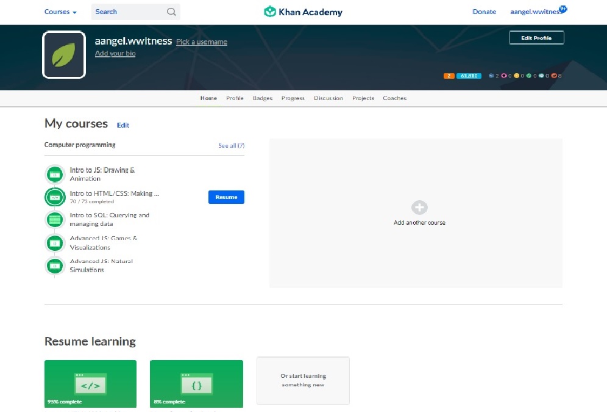Open the Progress tab
This screenshot has width=607, height=412.
pyautogui.click(x=293, y=98)
